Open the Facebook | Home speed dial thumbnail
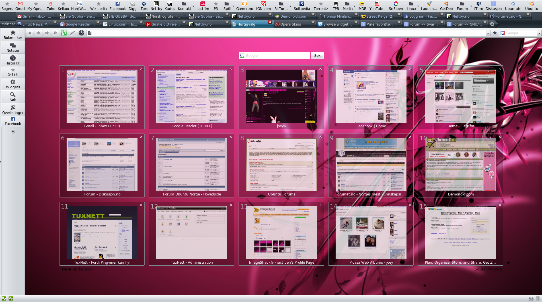Image resolution: width=542 pixels, height=302 pixels. click(x=371, y=97)
